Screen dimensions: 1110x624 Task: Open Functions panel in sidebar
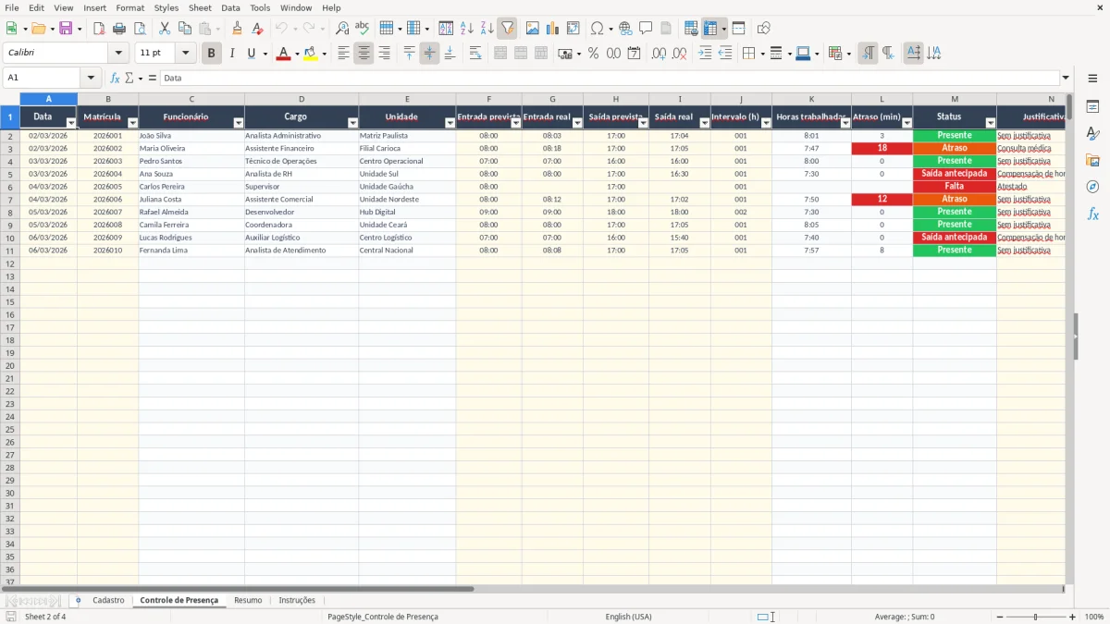(1092, 214)
